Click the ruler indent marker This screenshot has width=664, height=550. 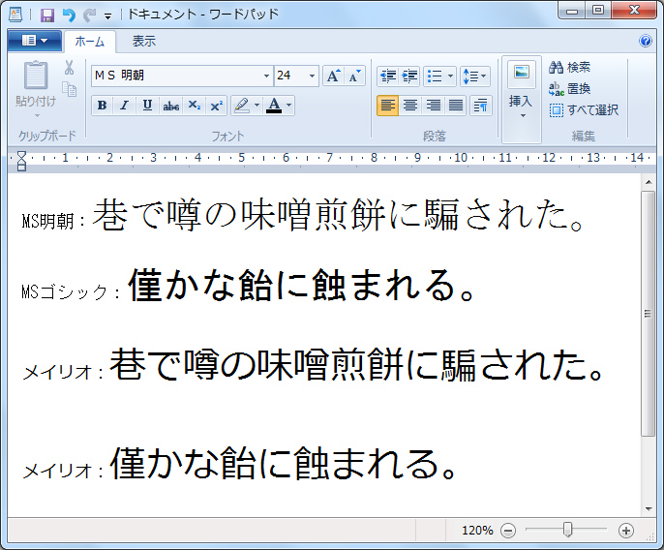[21, 162]
